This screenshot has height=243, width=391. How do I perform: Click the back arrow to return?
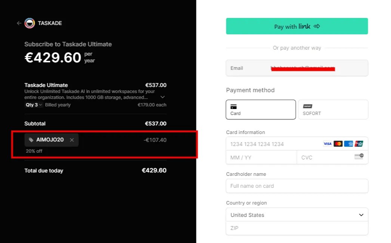[19, 23]
